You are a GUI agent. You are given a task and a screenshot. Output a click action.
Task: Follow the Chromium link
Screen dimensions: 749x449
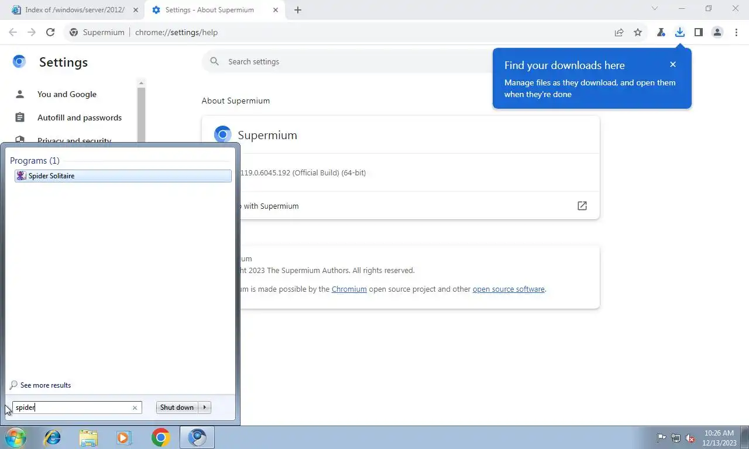pos(349,289)
